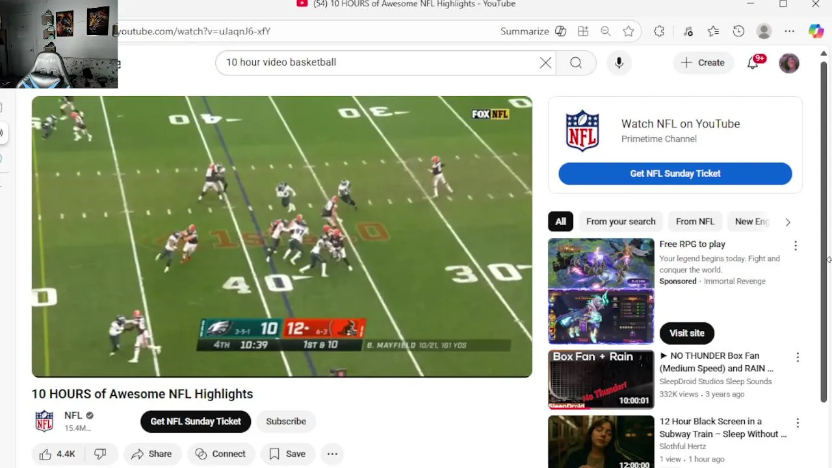Click the browser tab title

414,4
